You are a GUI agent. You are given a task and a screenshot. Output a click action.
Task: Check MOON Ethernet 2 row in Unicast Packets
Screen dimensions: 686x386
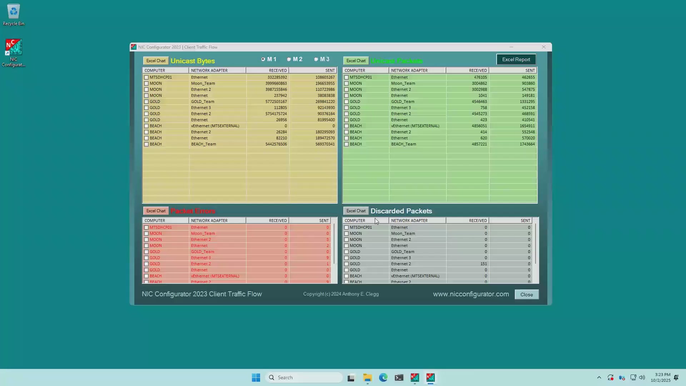[x=346, y=89]
